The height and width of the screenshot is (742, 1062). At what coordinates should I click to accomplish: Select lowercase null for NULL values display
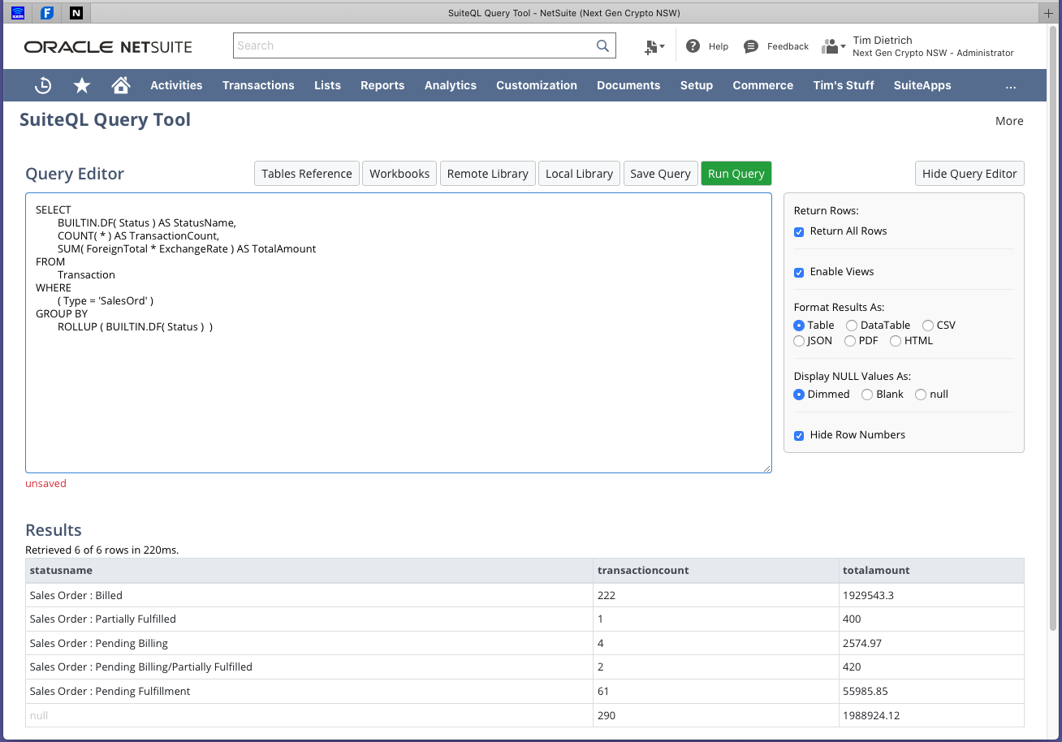pyautogui.click(x=921, y=395)
